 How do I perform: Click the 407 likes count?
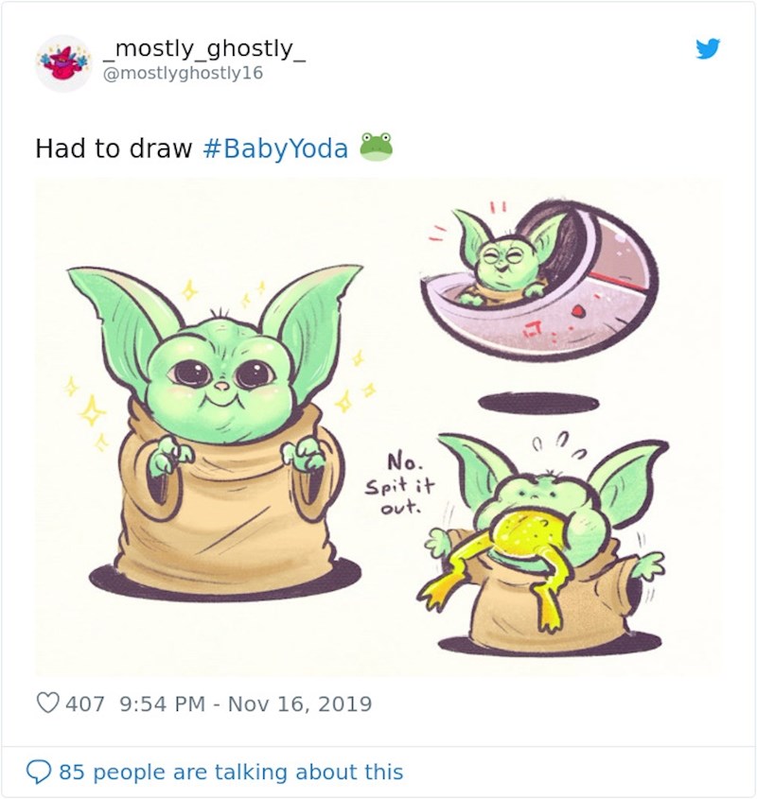pyautogui.click(x=83, y=703)
